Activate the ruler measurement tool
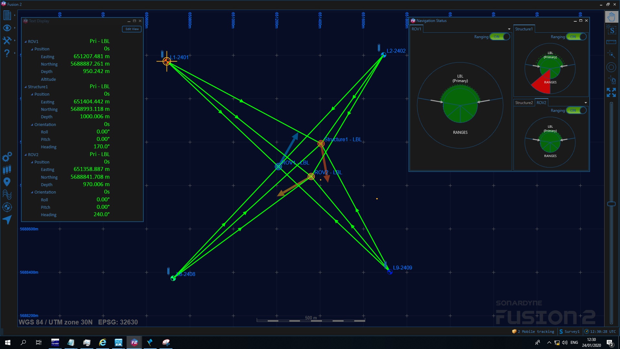 (x=611, y=42)
